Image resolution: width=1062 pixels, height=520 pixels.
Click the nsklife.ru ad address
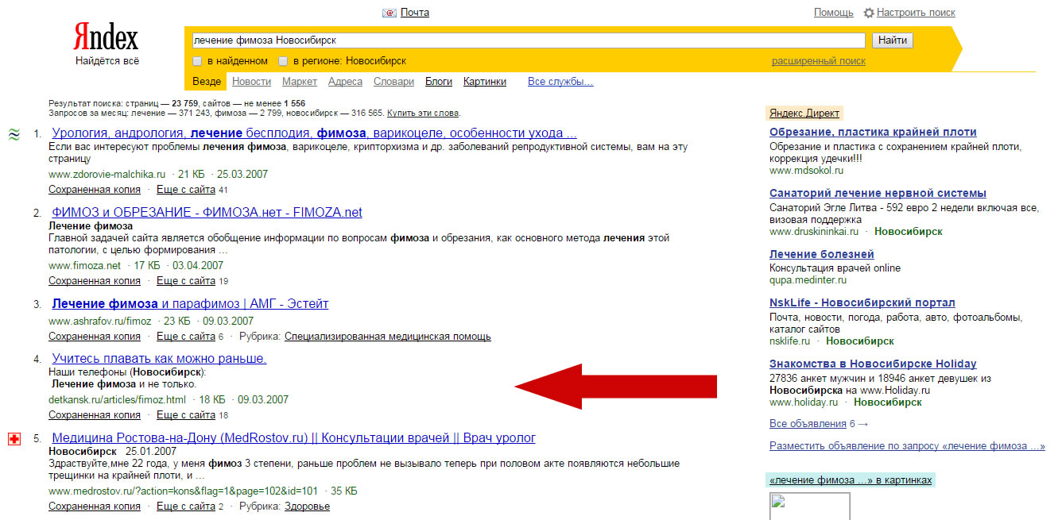pos(789,341)
